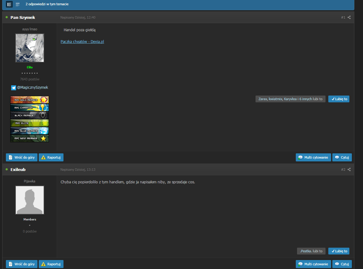
Task: Open @MagicznySzymek Telegram handle
Action: click(33, 88)
